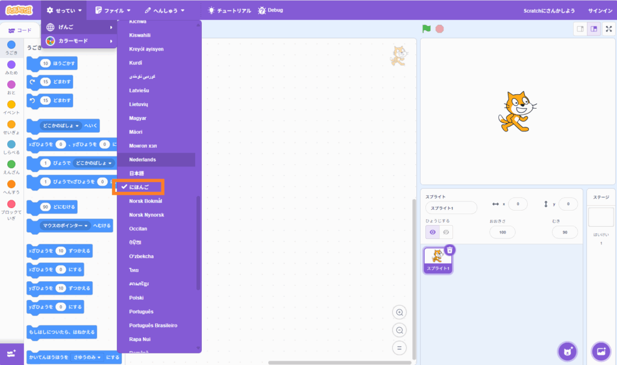Edit the おおきさ size field 100

[x=503, y=232]
